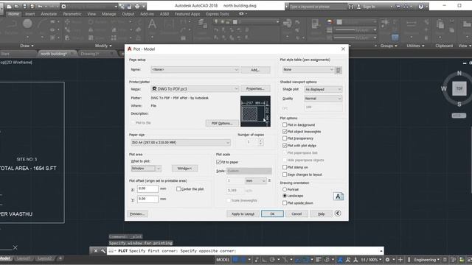Image resolution: width=472 pixels, height=265 pixels.
Task: Uncheck the Fit to paper checkbox
Action: (x=218, y=162)
